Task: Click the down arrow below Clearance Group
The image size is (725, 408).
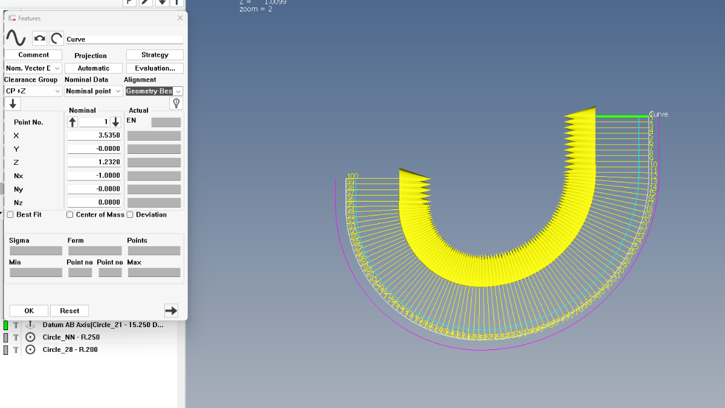Action: click(12, 103)
